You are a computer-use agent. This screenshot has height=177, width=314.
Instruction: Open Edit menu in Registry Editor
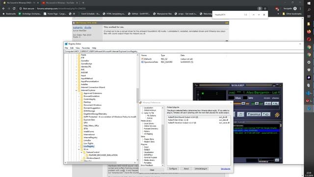(72, 48)
